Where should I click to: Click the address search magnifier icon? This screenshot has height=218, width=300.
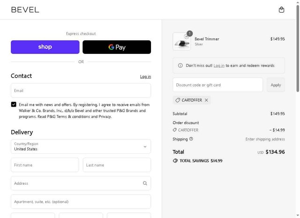(145, 183)
